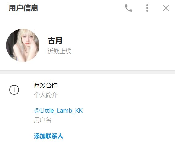Click the circular info icon
The height and width of the screenshot is (142, 175).
click(14, 90)
